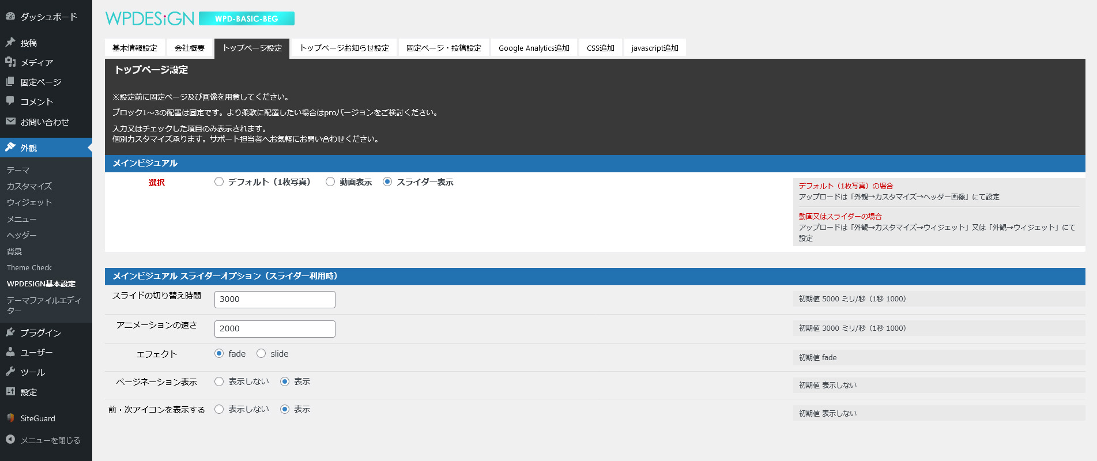Open the 基本情報設定 tab
Image resolution: width=1097 pixels, height=461 pixels.
pos(135,48)
